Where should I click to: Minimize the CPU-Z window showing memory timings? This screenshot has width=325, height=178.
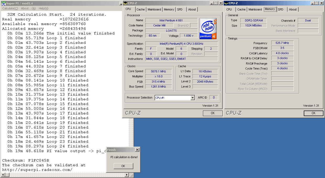click(312, 3)
